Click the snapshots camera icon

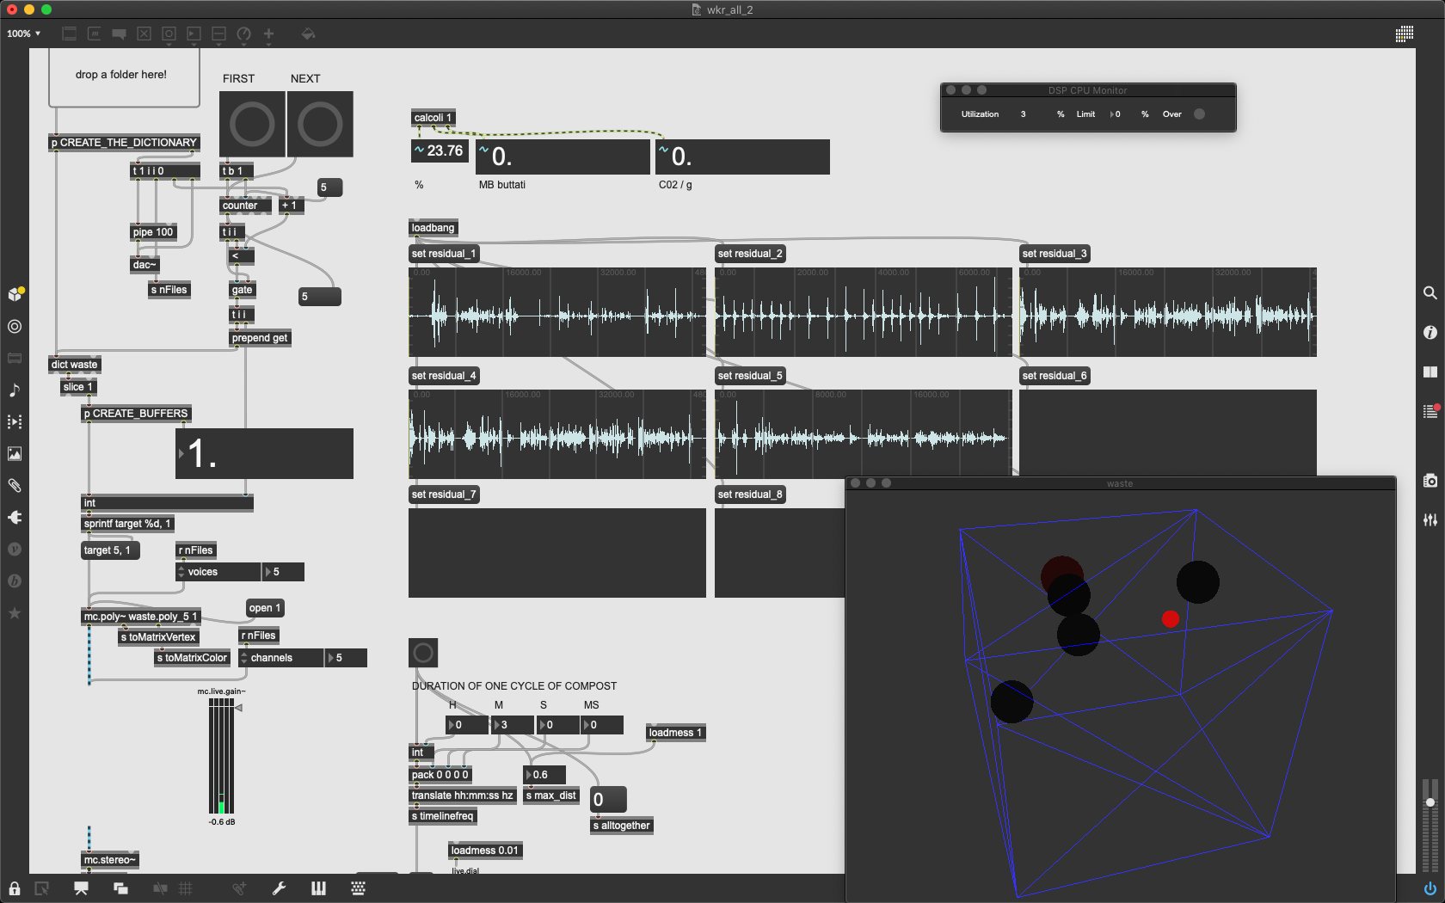coord(1430,481)
